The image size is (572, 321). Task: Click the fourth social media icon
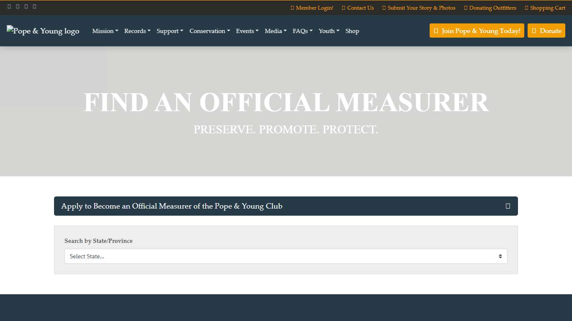(x=34, y=7)
